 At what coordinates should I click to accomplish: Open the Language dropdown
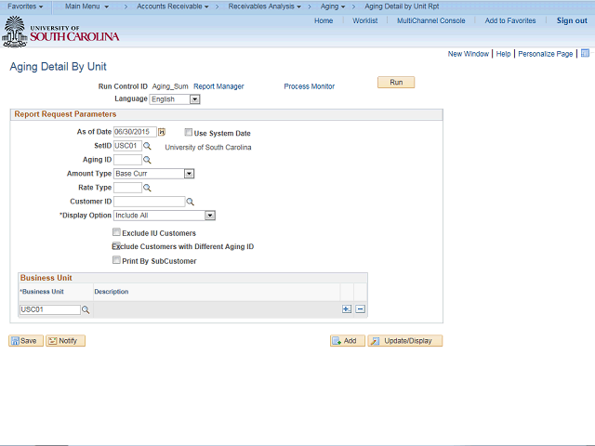pyautogui.click(x=194, y=99)
